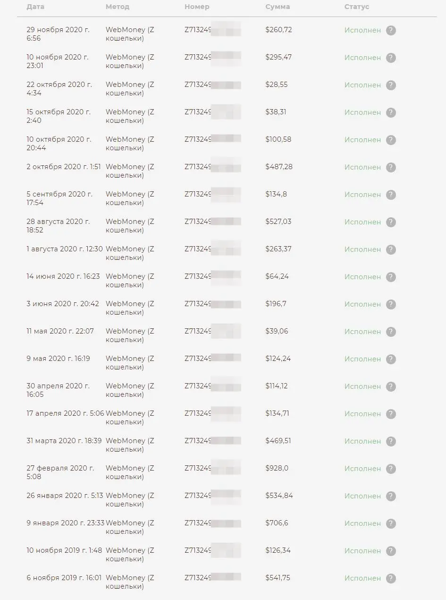Open question mark beside $487,28 row

pos(391,168)
